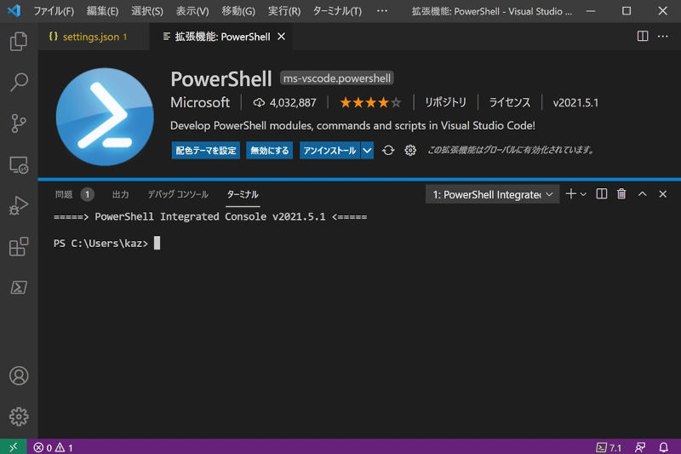Open the ターミナル(T) menu
Screen dimensions: 681x454
click(x=337, y=11)
